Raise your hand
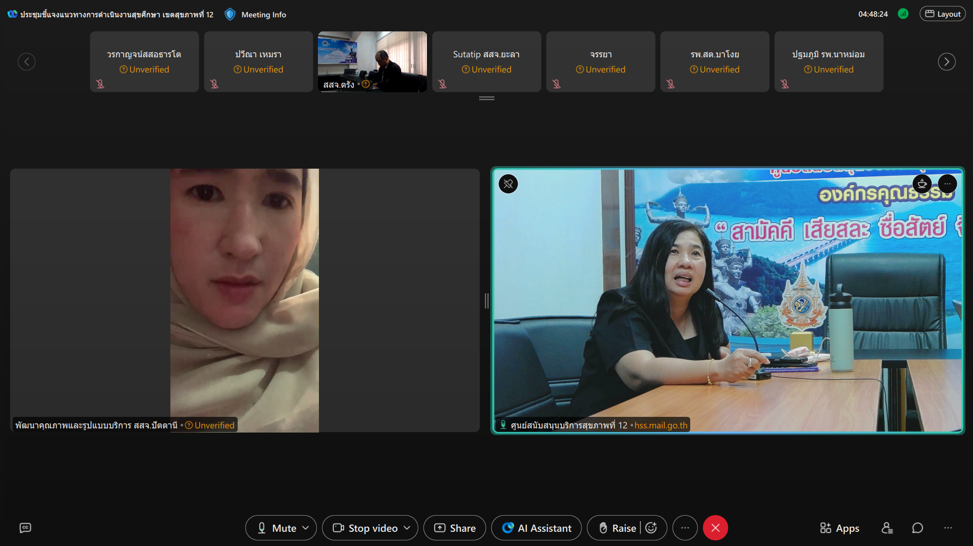973x546 pixels. 617,528
